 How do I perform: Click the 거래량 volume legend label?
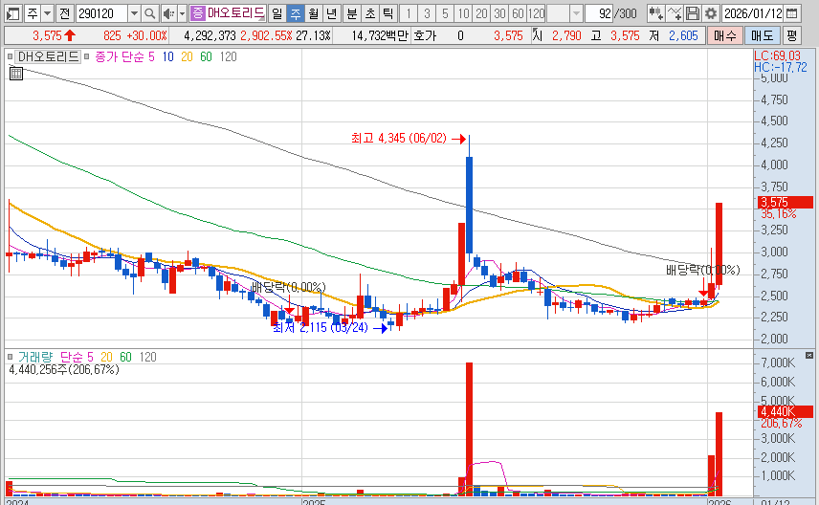(x=35, y=357)
